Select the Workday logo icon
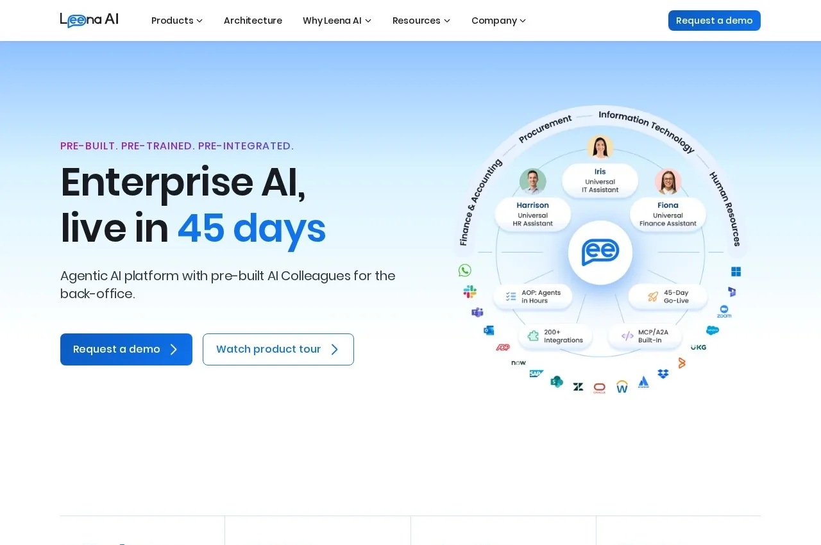This screenshot has height=545, width=821. (x=622, y=387)
